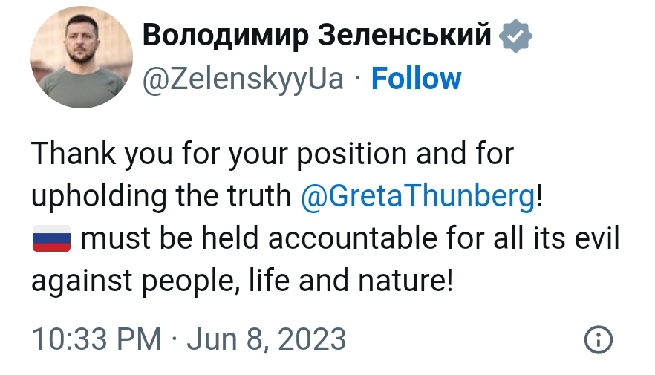The height and width of the screenshot is (375, 655).
Task: Click the word "Зеленський" in the header
Action: point(404,34)
